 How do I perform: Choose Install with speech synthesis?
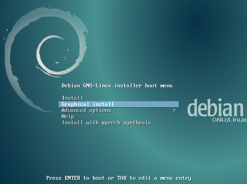tap(119, 123)
